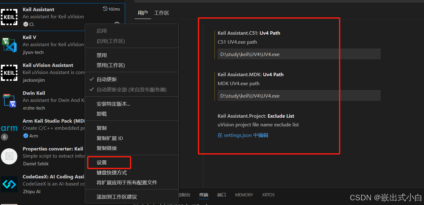Switch to the 工作区 settings tab
The height and width of the screenshot is (205, 424).
(x=162, y=13)
